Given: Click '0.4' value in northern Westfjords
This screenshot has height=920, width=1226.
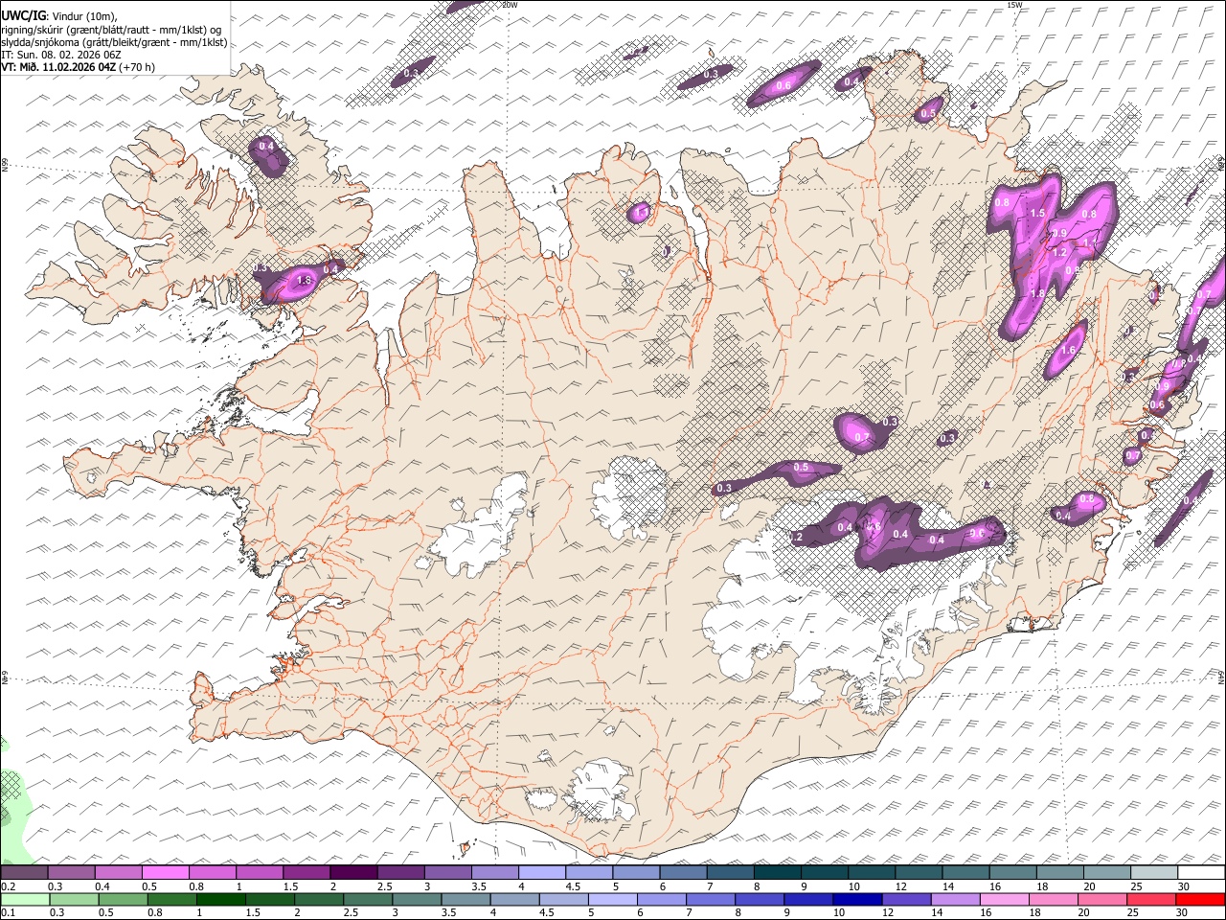Looking at the screenshot, I should pyautogui.click(x=266, y=147).
